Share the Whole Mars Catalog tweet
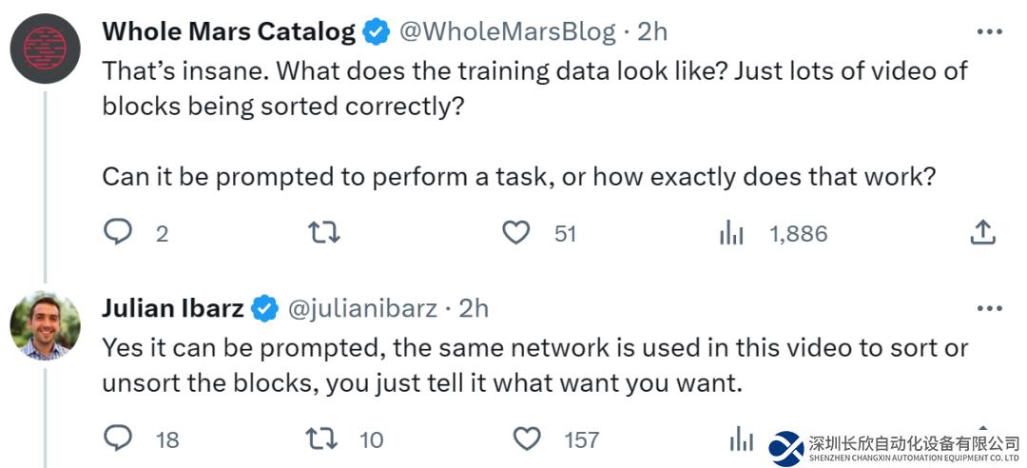Image resolution: width=1027 pixels, height=468 pixels. coord(982,232)
